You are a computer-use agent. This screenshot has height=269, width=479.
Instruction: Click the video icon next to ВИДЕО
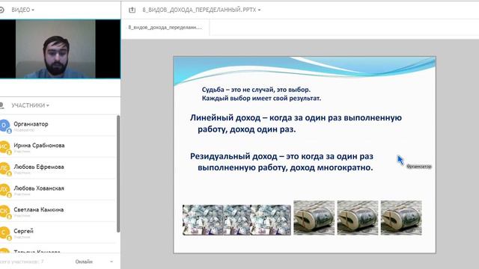click(x=1, y=10)
